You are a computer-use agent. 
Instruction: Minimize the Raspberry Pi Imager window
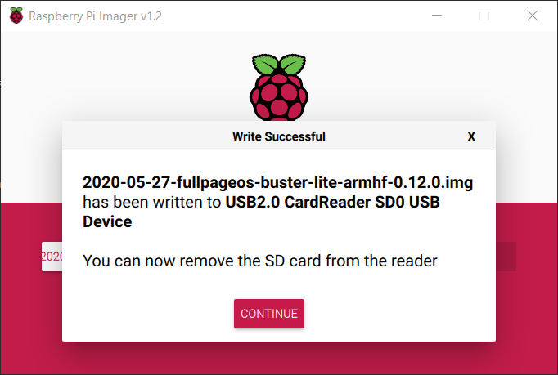pyautogui.click(x=437, y=16)
